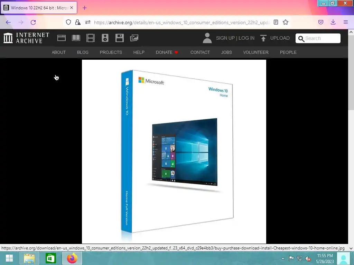
Task: Close the Windows 10 22H2 tab
Action: point(72,8)
